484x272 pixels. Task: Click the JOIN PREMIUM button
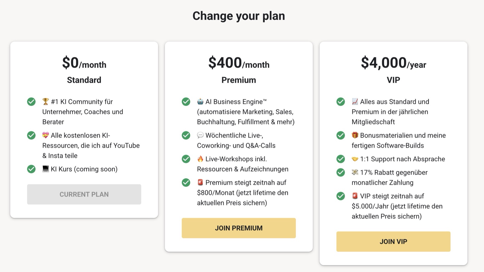[239, 228]
